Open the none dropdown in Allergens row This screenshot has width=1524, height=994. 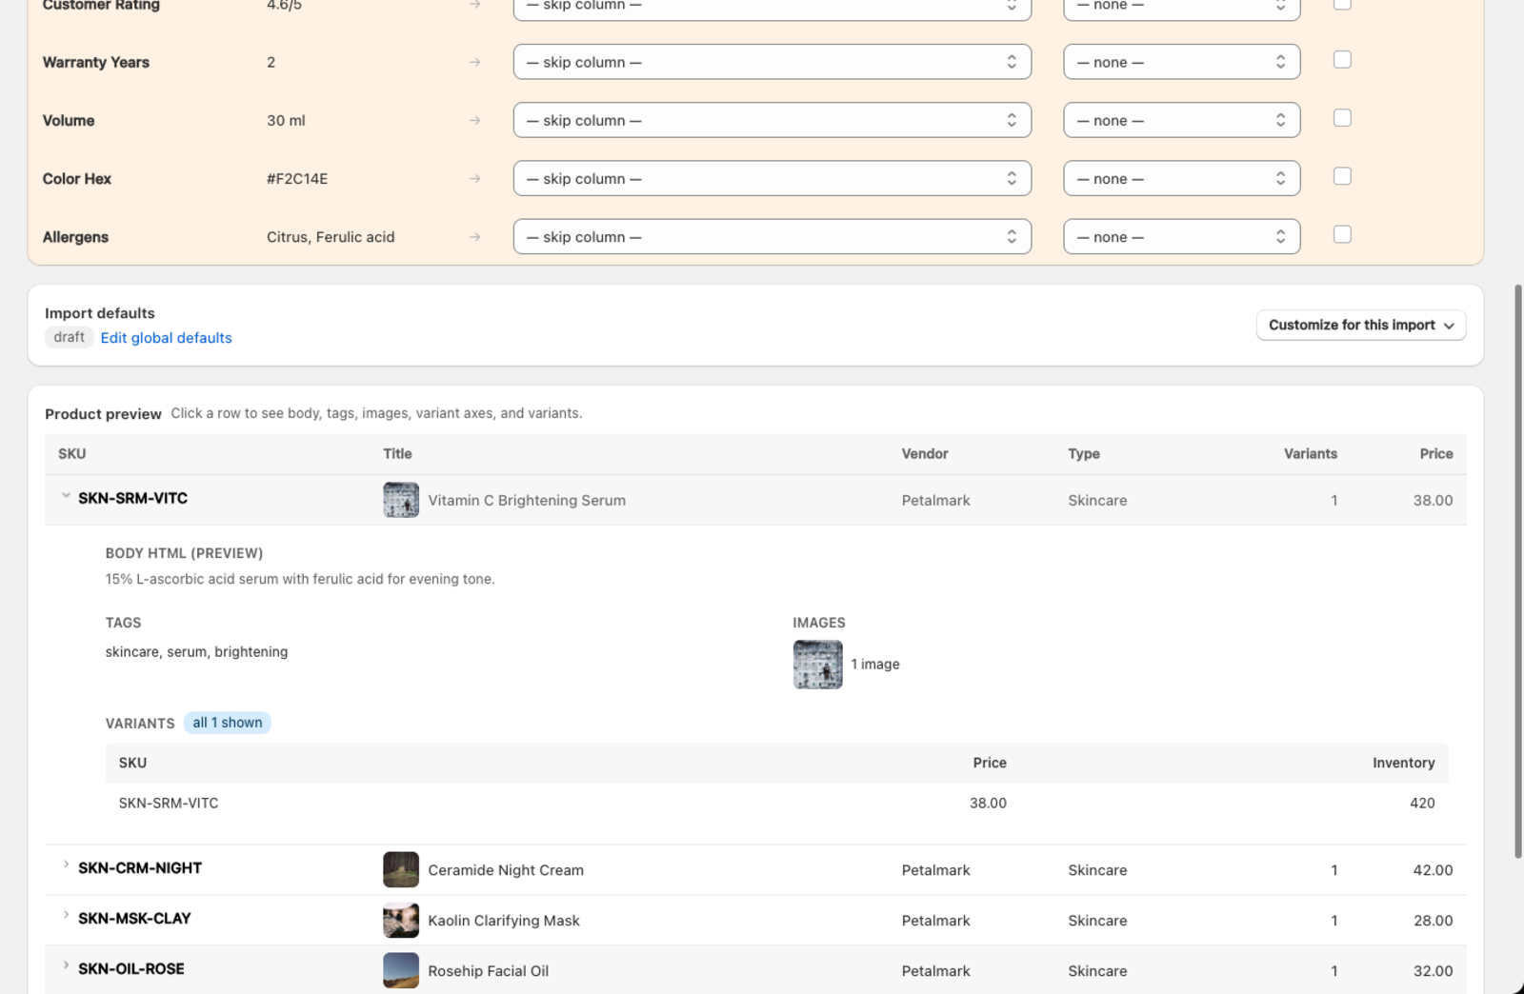coord(1181,236)
